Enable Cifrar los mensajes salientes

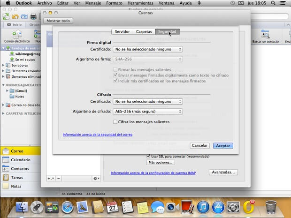(115, 122)
